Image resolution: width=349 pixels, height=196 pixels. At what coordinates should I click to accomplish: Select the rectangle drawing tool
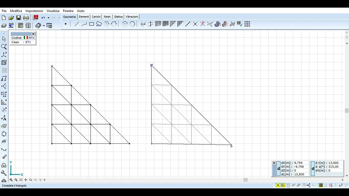(x=92, y=24)
